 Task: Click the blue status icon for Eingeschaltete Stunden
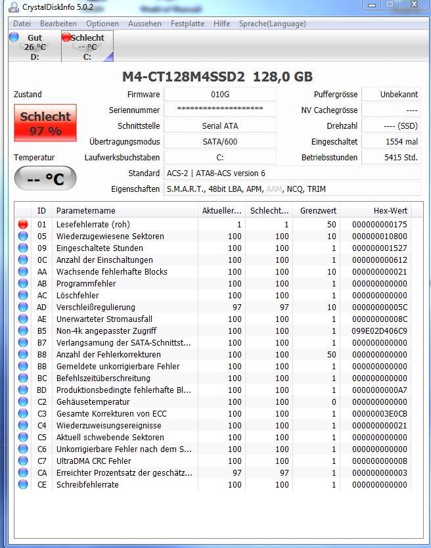click(x=23, y=248)
